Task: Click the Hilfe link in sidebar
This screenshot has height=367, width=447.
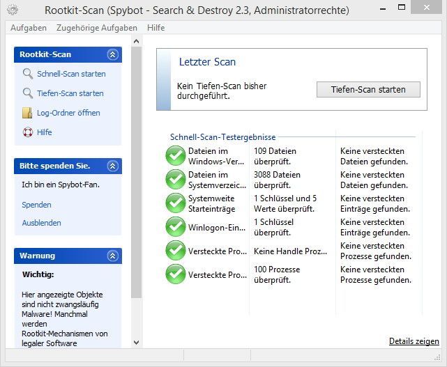Action: [x=44, y=132]
